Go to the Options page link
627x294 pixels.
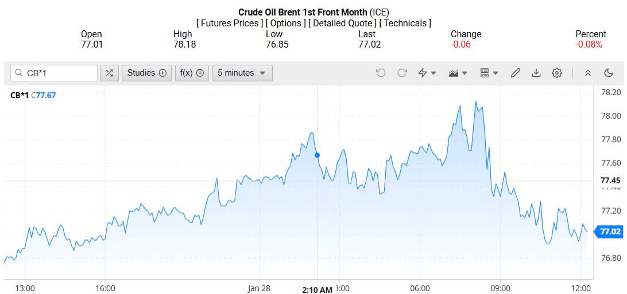[x=286, y=23]
